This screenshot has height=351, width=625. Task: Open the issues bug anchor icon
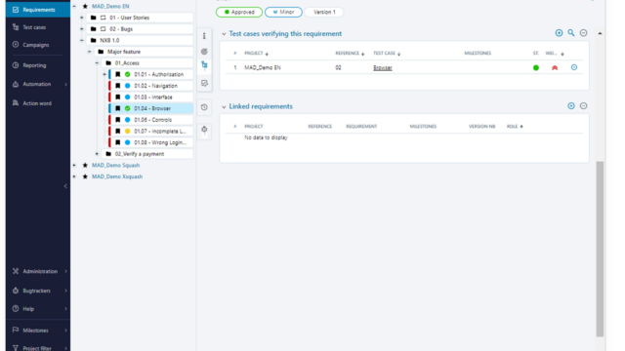coord(204,130)
